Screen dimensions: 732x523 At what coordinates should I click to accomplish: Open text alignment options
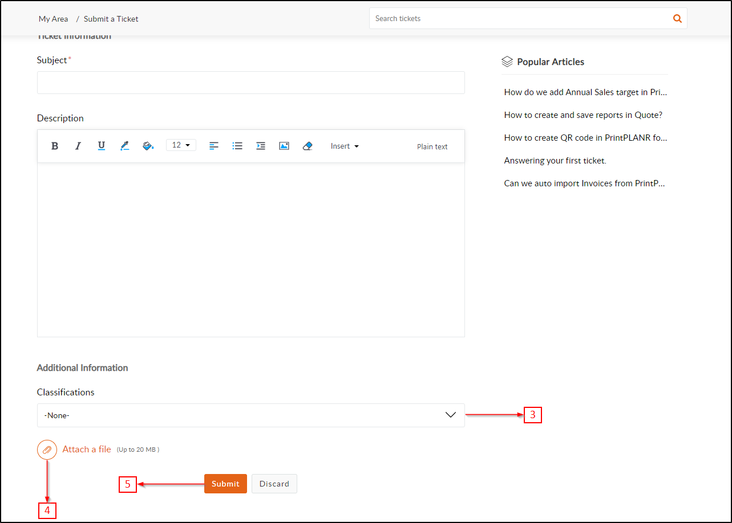pyautogui.click(x=214, y=146)
